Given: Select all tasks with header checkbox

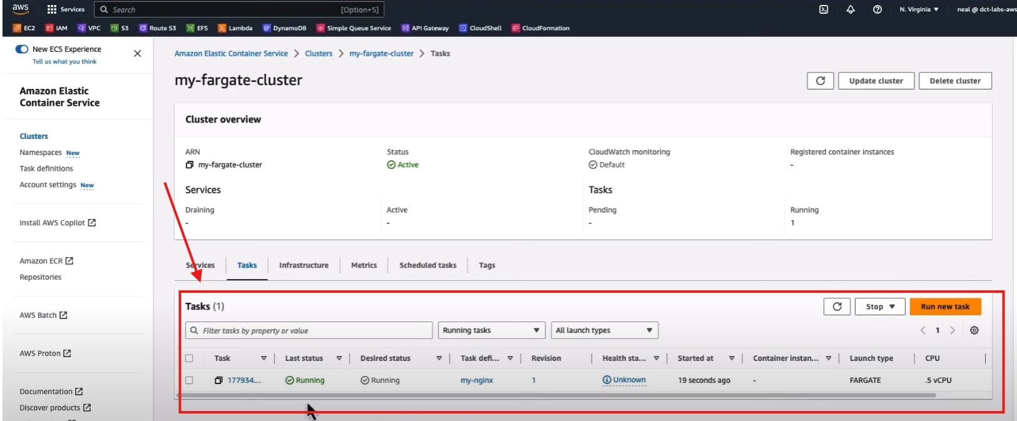Looking at the screenshot, I should pos(189,358).
